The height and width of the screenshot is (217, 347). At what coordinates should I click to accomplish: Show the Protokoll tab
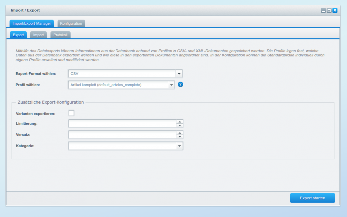point(60,35)
